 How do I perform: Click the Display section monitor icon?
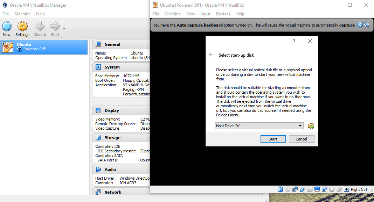click(x=98, y=110)
